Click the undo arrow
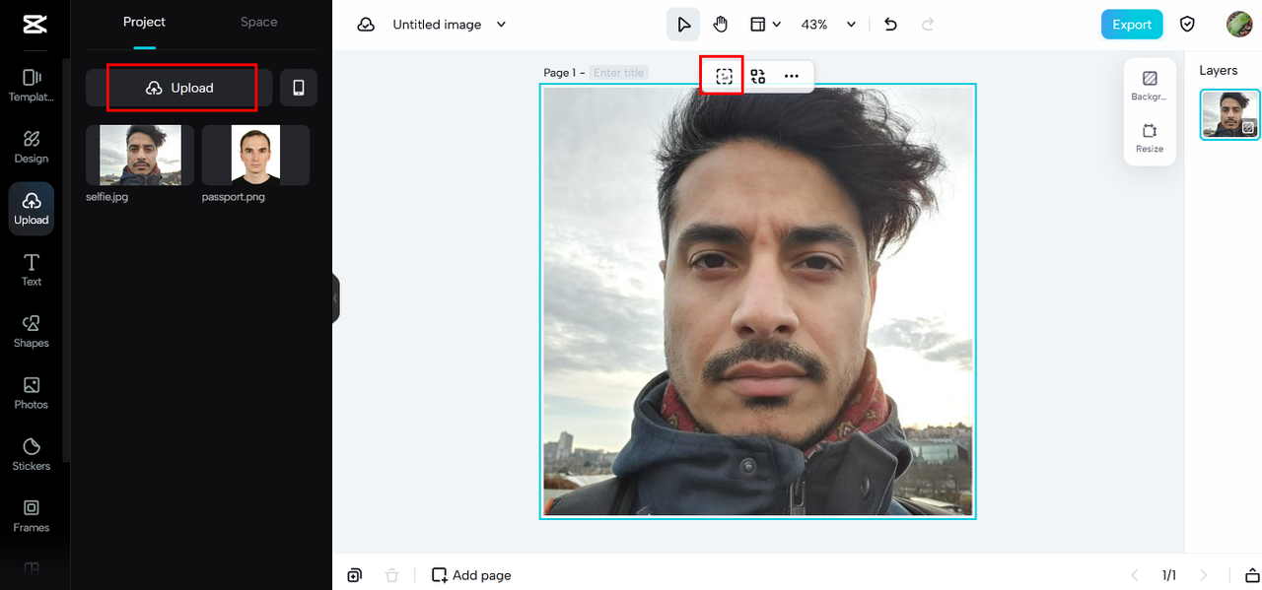The width and height of the screenshot is (1262, 590). click(x=891, y=25)
